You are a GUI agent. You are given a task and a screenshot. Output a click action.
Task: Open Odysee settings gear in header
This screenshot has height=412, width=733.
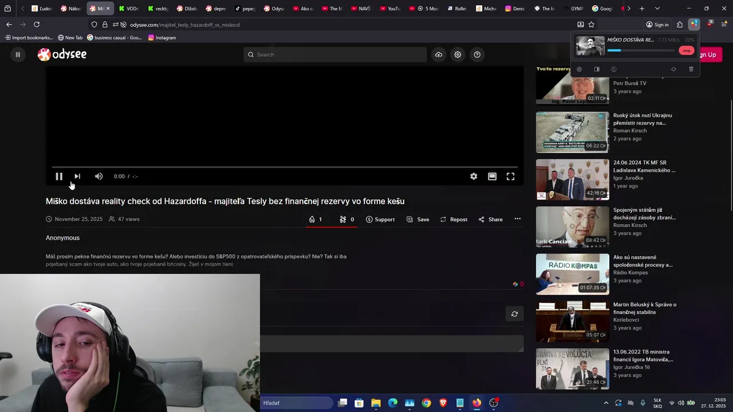tap(458, 54)
